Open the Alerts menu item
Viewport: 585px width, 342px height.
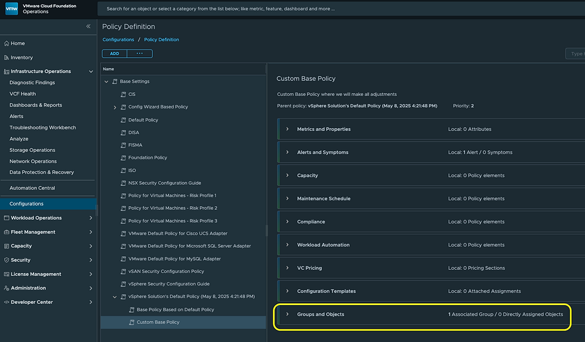coord(17,116)
